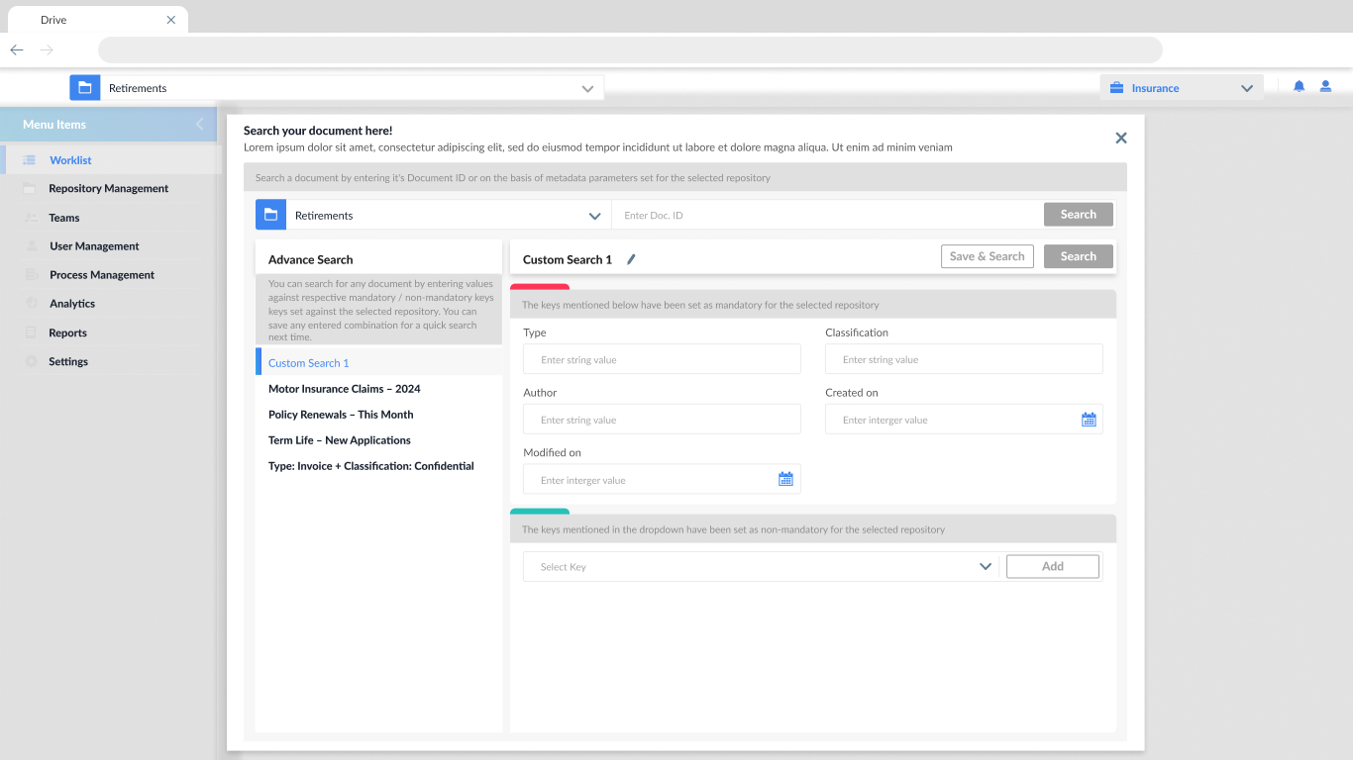Expand the Select Key dropdown
Image resolution: width=1353 pixels, height=760 pixels.
[x=985, y=567]
